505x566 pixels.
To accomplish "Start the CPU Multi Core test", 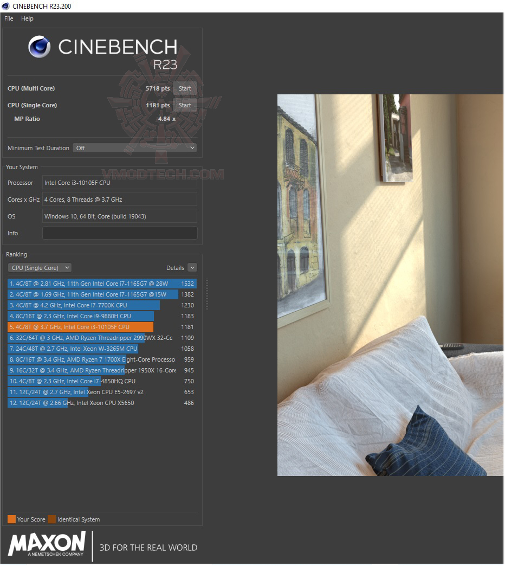I will tap(185, 88).
